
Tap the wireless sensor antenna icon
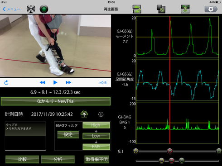tap(31, 9)
